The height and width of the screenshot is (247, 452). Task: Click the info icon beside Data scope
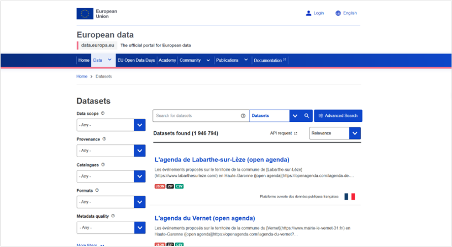[x=103, y=114]
